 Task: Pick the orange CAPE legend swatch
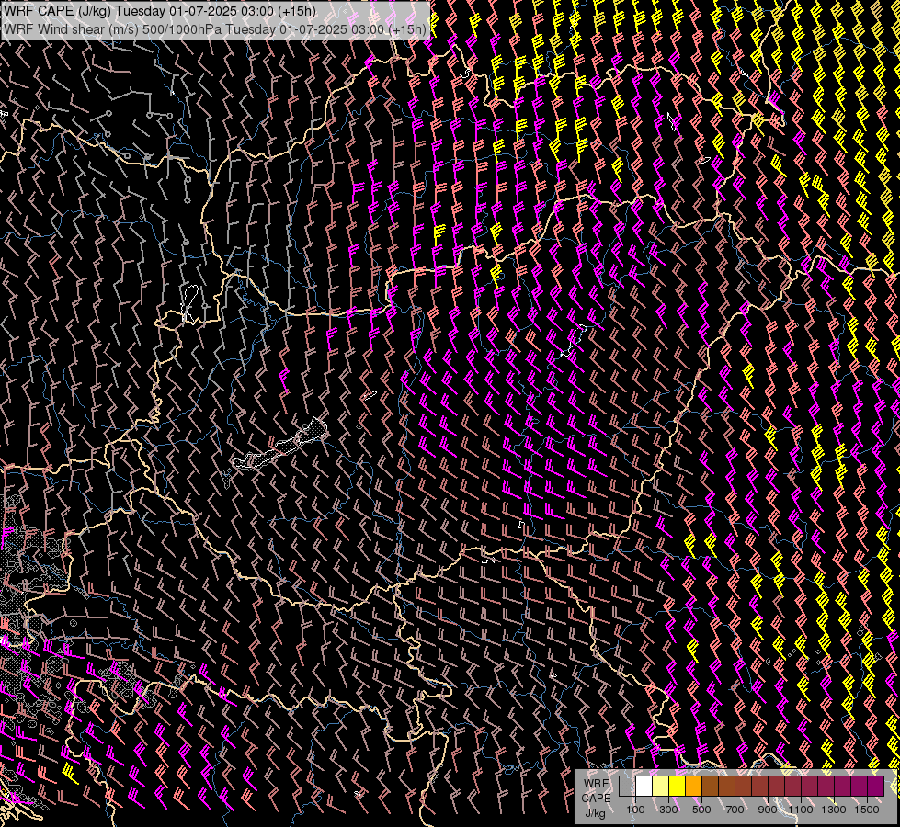pyautogui.click(x=693, y=787)
